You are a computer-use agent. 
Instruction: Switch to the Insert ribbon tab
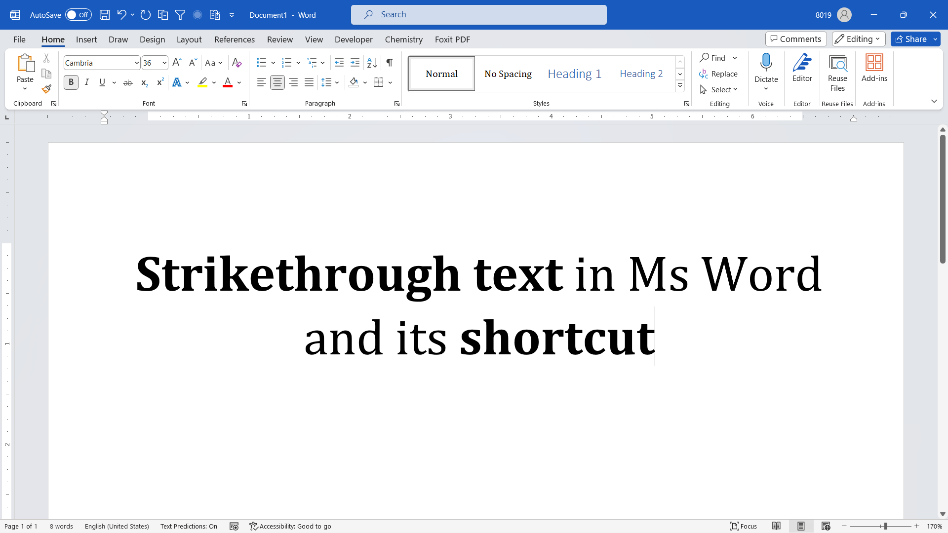click(86, 39)
